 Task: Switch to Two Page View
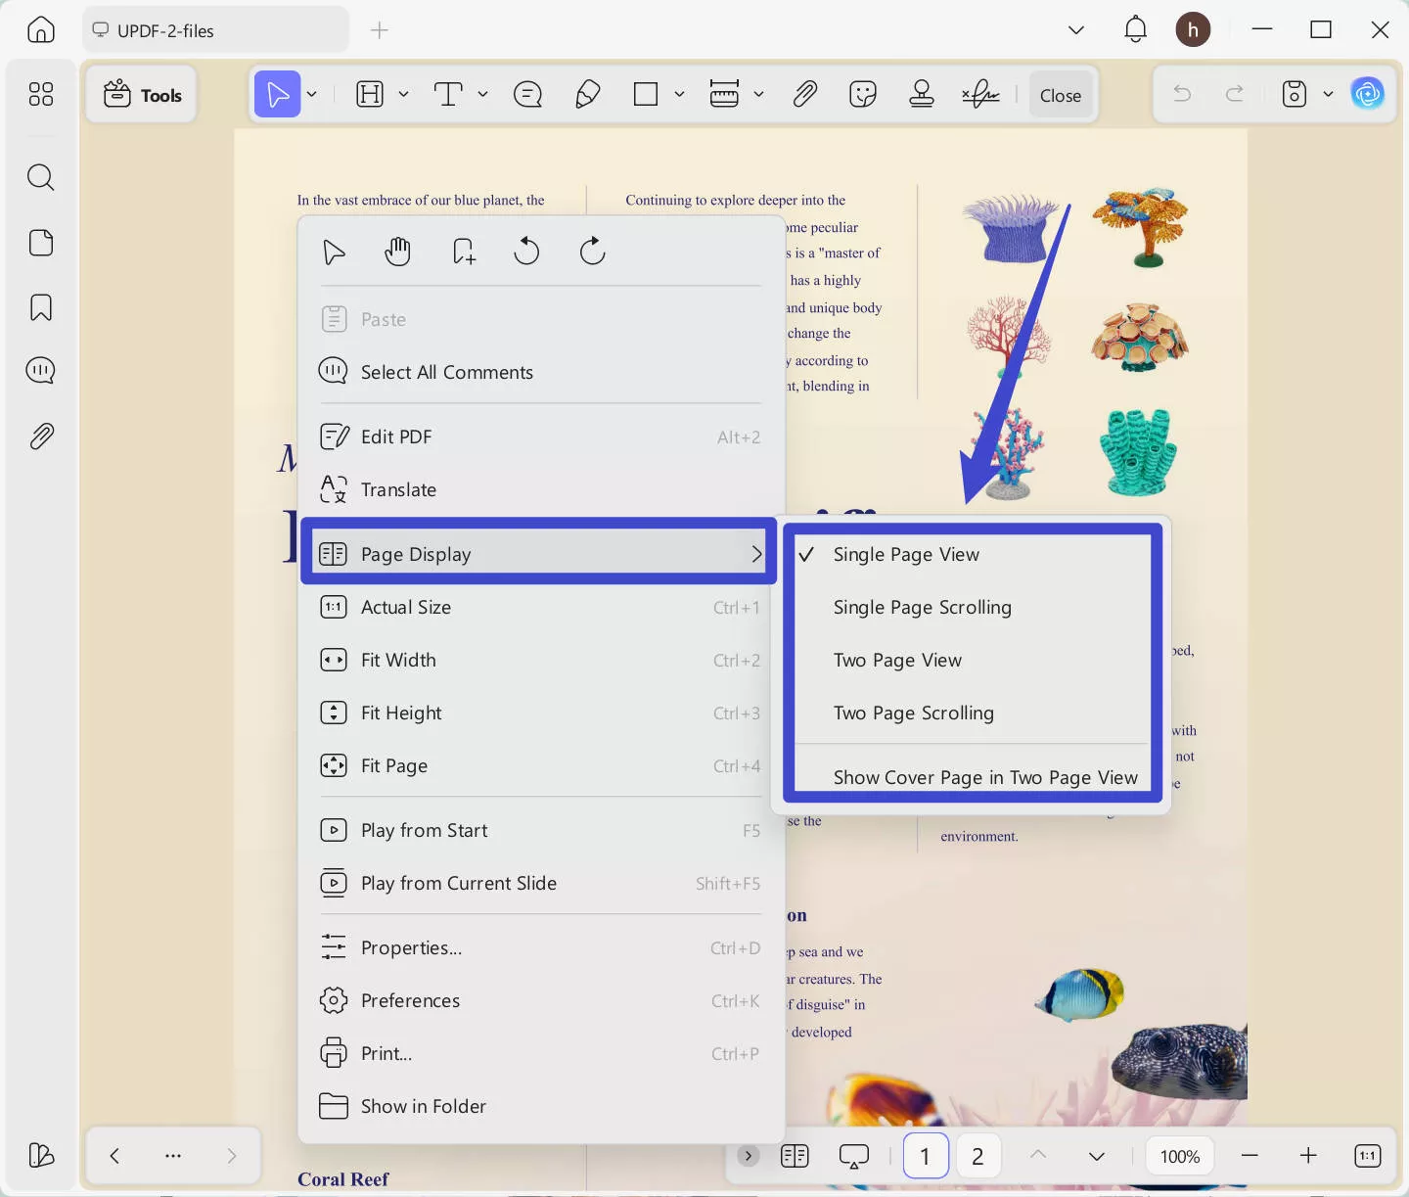897,661
